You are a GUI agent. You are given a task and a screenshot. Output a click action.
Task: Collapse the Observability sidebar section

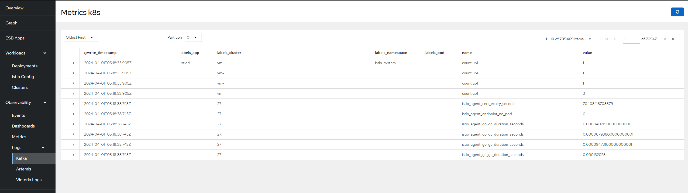45,103
